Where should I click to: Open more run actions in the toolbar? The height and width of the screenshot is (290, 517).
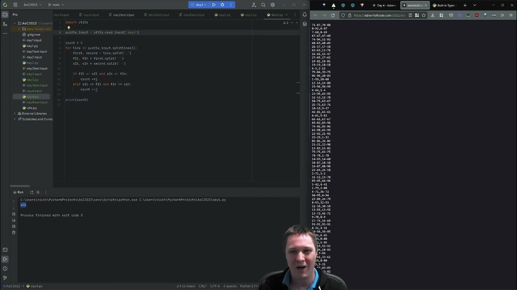tap(231, 5)
